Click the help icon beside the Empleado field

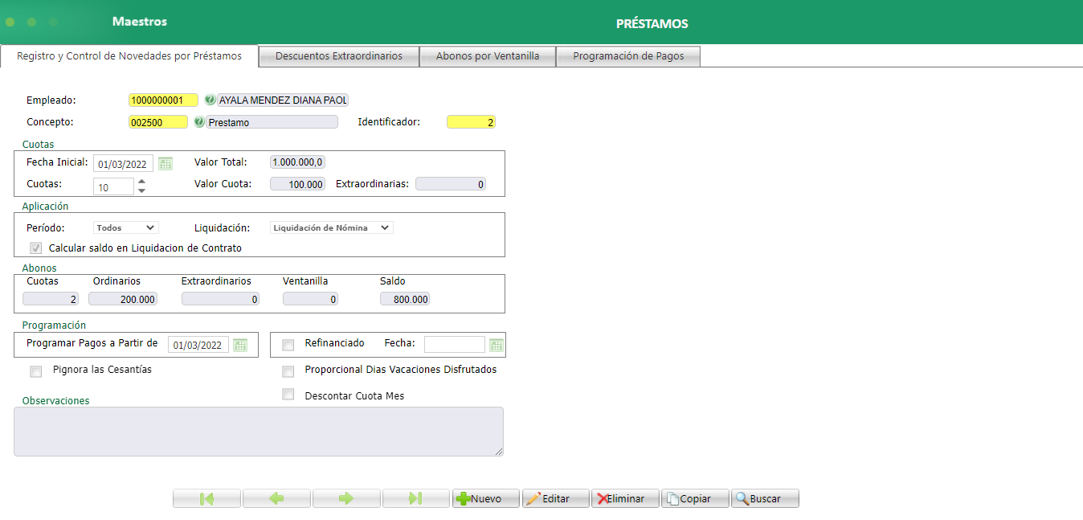click(x=210, y=100)
